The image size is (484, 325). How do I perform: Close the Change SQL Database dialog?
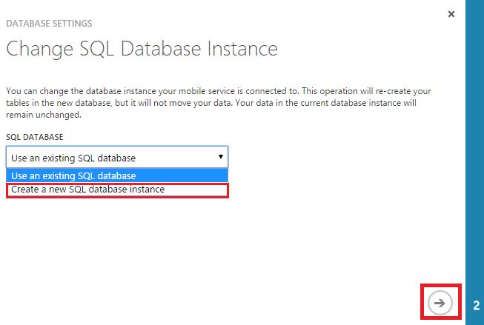(451, 14)
